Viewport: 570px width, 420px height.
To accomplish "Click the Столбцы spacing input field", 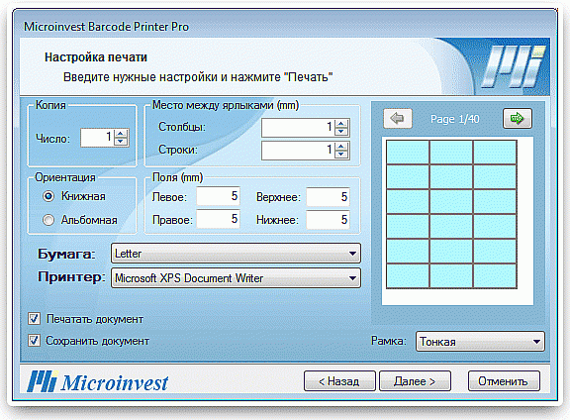I will [298, 128].
